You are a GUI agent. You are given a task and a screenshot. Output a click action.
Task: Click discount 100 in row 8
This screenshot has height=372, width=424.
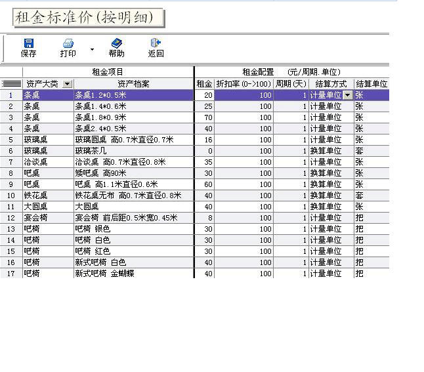[244, 173]
